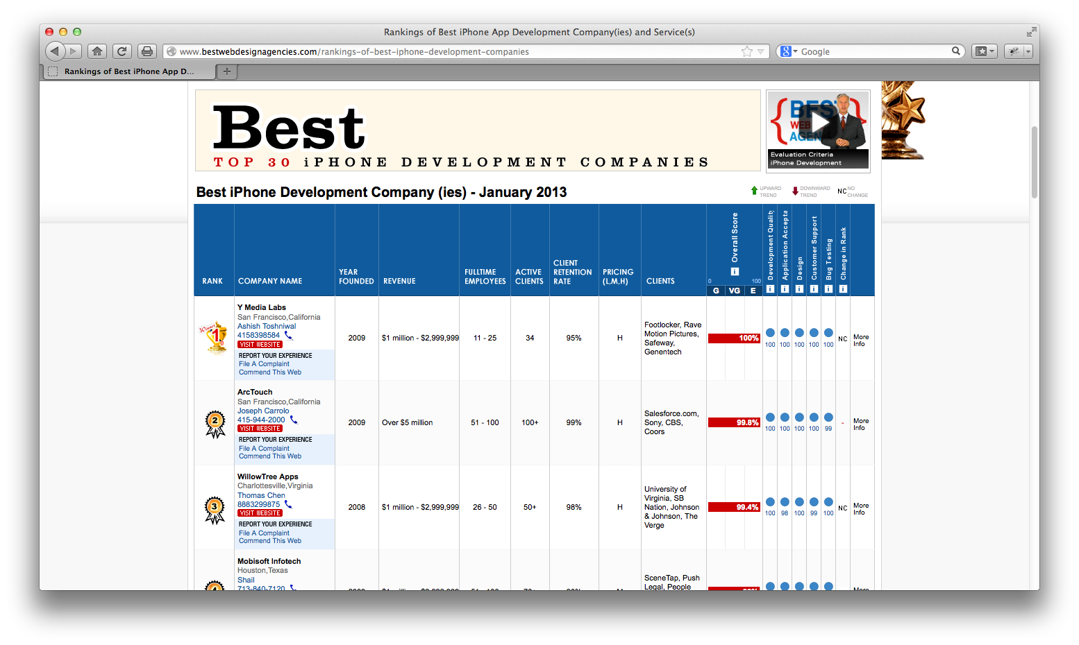Click Y Media Labs Development Quality blue dot
Image resolution: width=1079 pixels, height=645 pixels.
click(x=770, y=333)
